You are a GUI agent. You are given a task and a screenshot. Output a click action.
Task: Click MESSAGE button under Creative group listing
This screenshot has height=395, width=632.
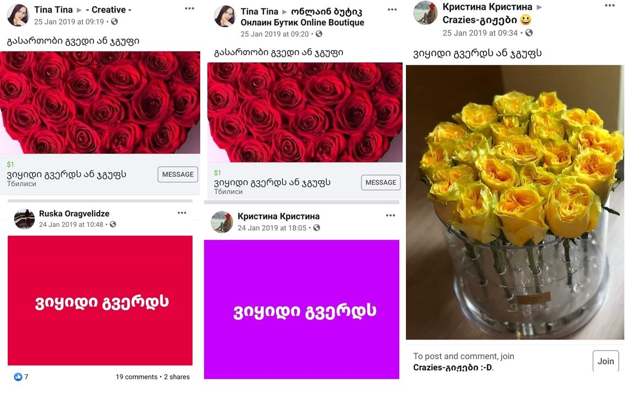pos(178,174)
